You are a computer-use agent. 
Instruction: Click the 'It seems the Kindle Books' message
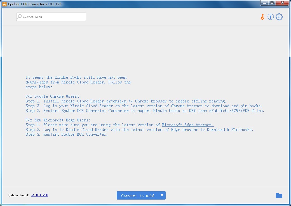(76, 77)
